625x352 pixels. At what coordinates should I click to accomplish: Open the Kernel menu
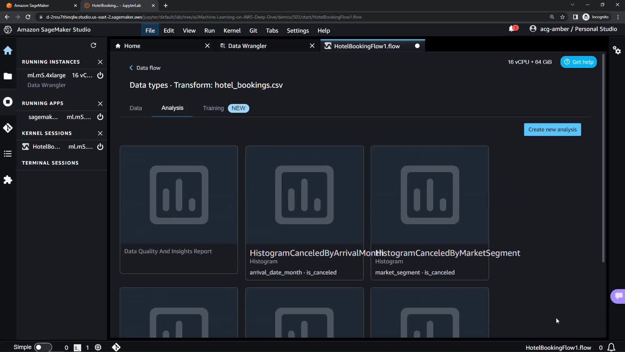tap(232, 30)
